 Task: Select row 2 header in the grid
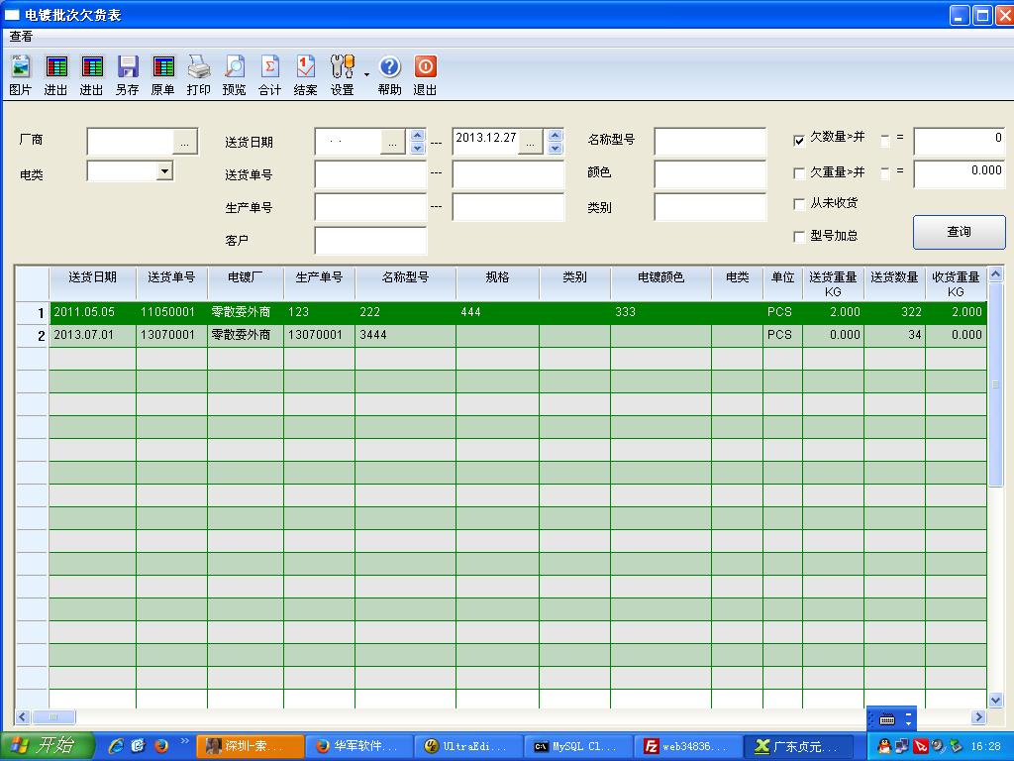pyautogui.click(x=33, y=336)
